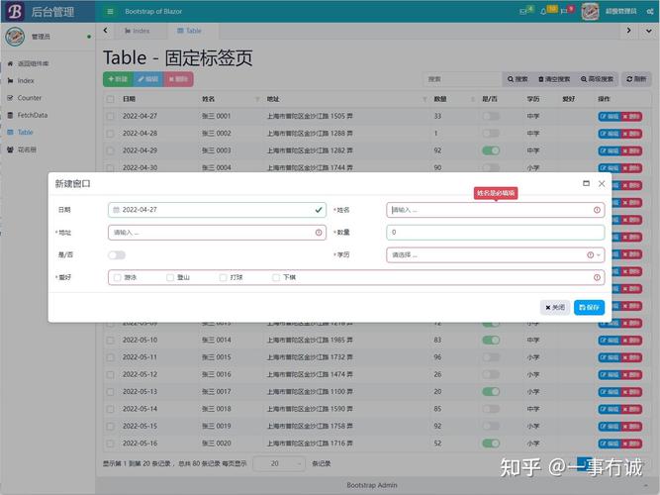Focus the 数量 input field
This screenshot has height=495, width=660.
click(496, 232)
